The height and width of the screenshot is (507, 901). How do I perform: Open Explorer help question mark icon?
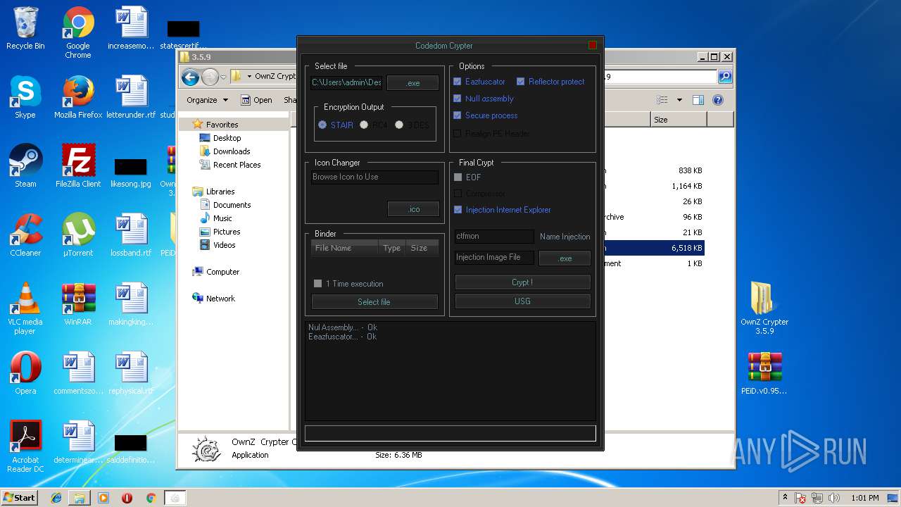tap(718, 100)
